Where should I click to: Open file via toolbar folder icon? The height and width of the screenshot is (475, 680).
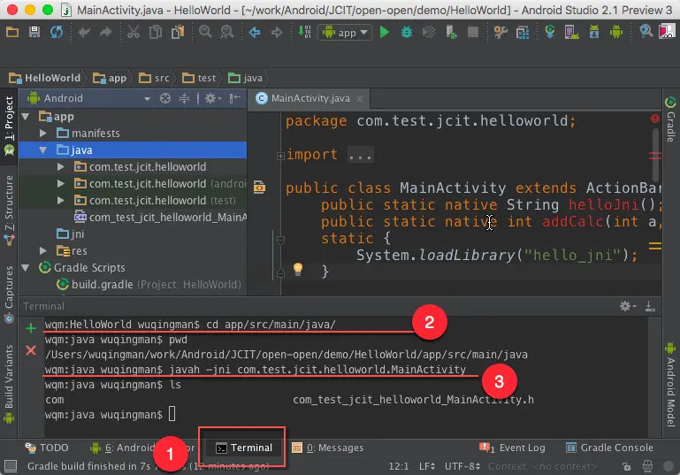[x=12, y=32]
